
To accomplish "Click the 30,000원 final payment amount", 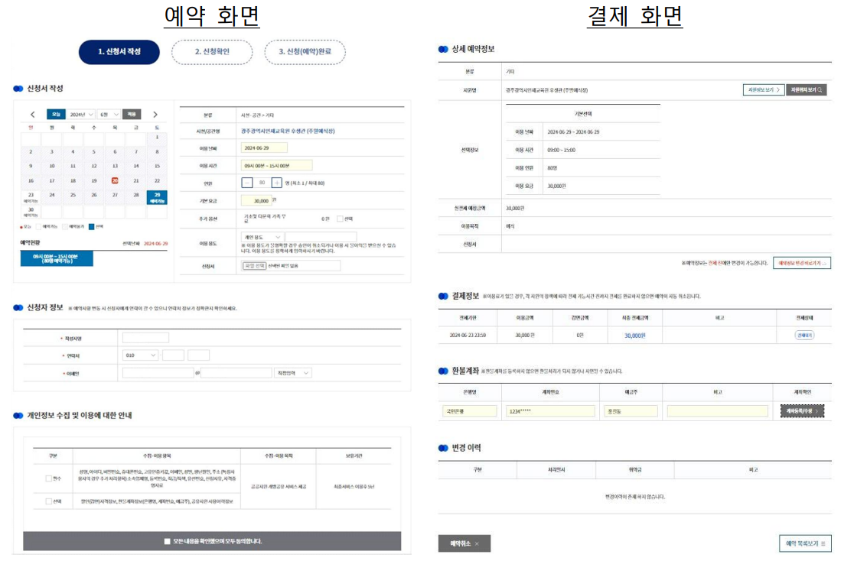I will click(634, 336).
